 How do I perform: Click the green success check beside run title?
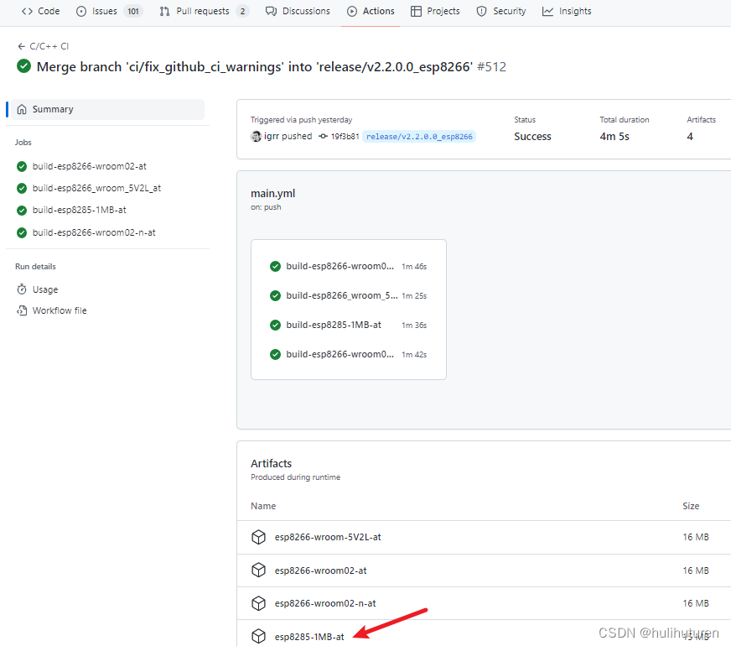tap(23, 66)
